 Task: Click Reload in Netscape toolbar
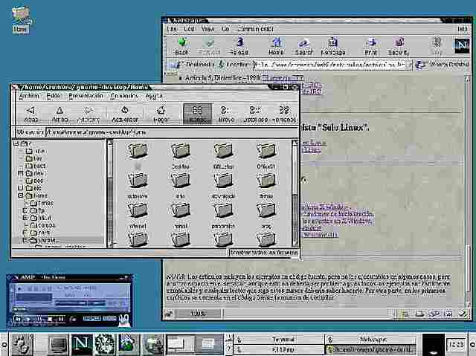click(239, 46)
